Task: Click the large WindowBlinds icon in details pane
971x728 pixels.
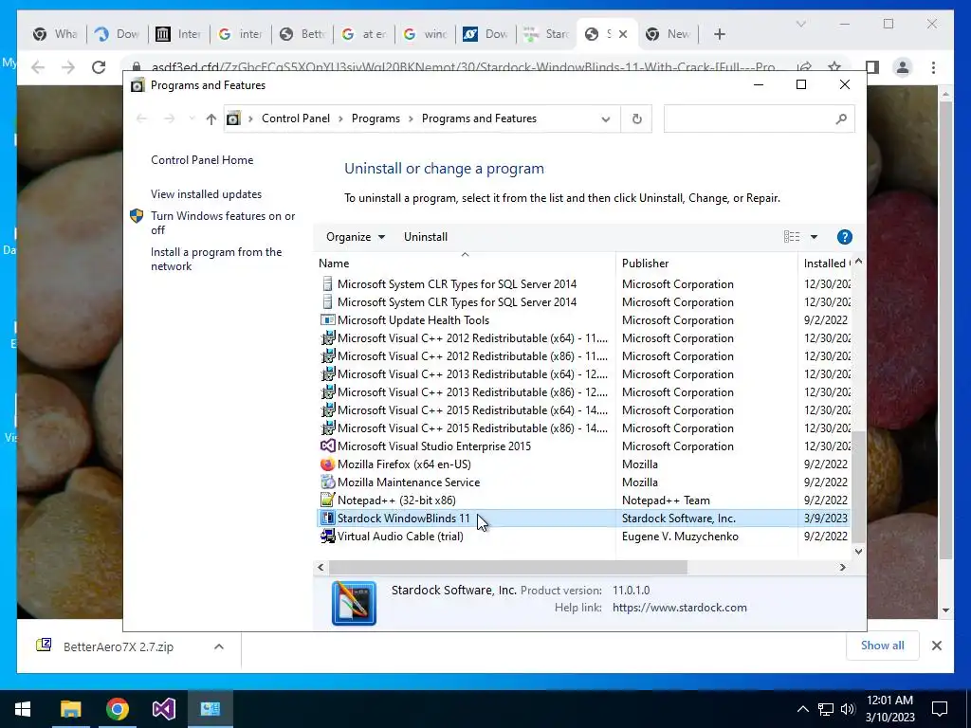Action: coord(354,603)
